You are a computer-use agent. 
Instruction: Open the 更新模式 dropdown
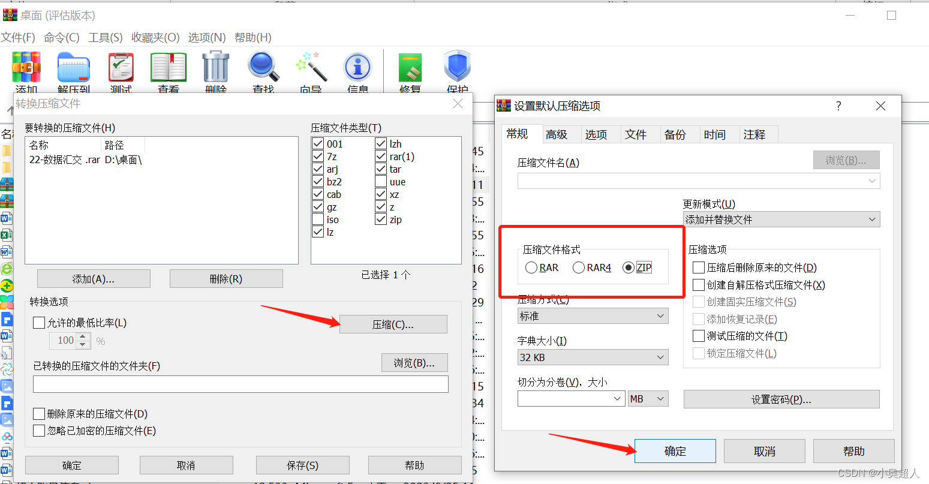pos(781,220)
